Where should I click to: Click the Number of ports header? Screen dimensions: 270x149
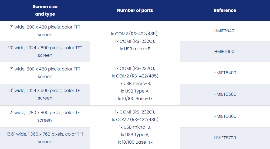click(135, 10)
